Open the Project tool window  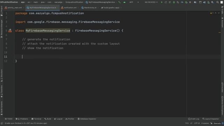pyautogui.click(x=1, y=11)
